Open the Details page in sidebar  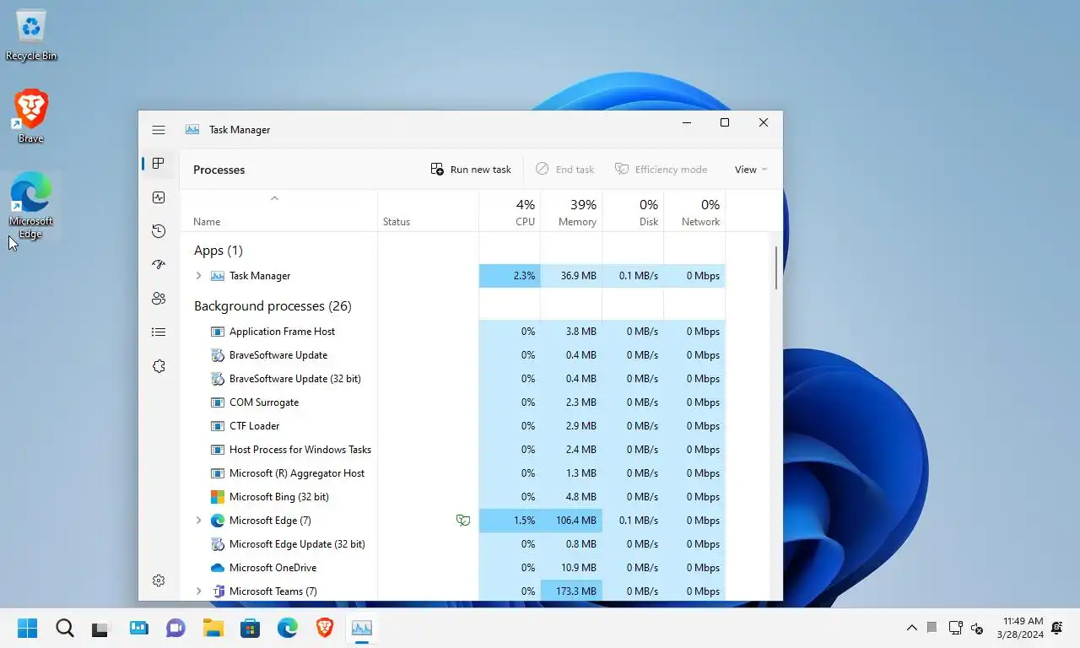click(159, 332)
